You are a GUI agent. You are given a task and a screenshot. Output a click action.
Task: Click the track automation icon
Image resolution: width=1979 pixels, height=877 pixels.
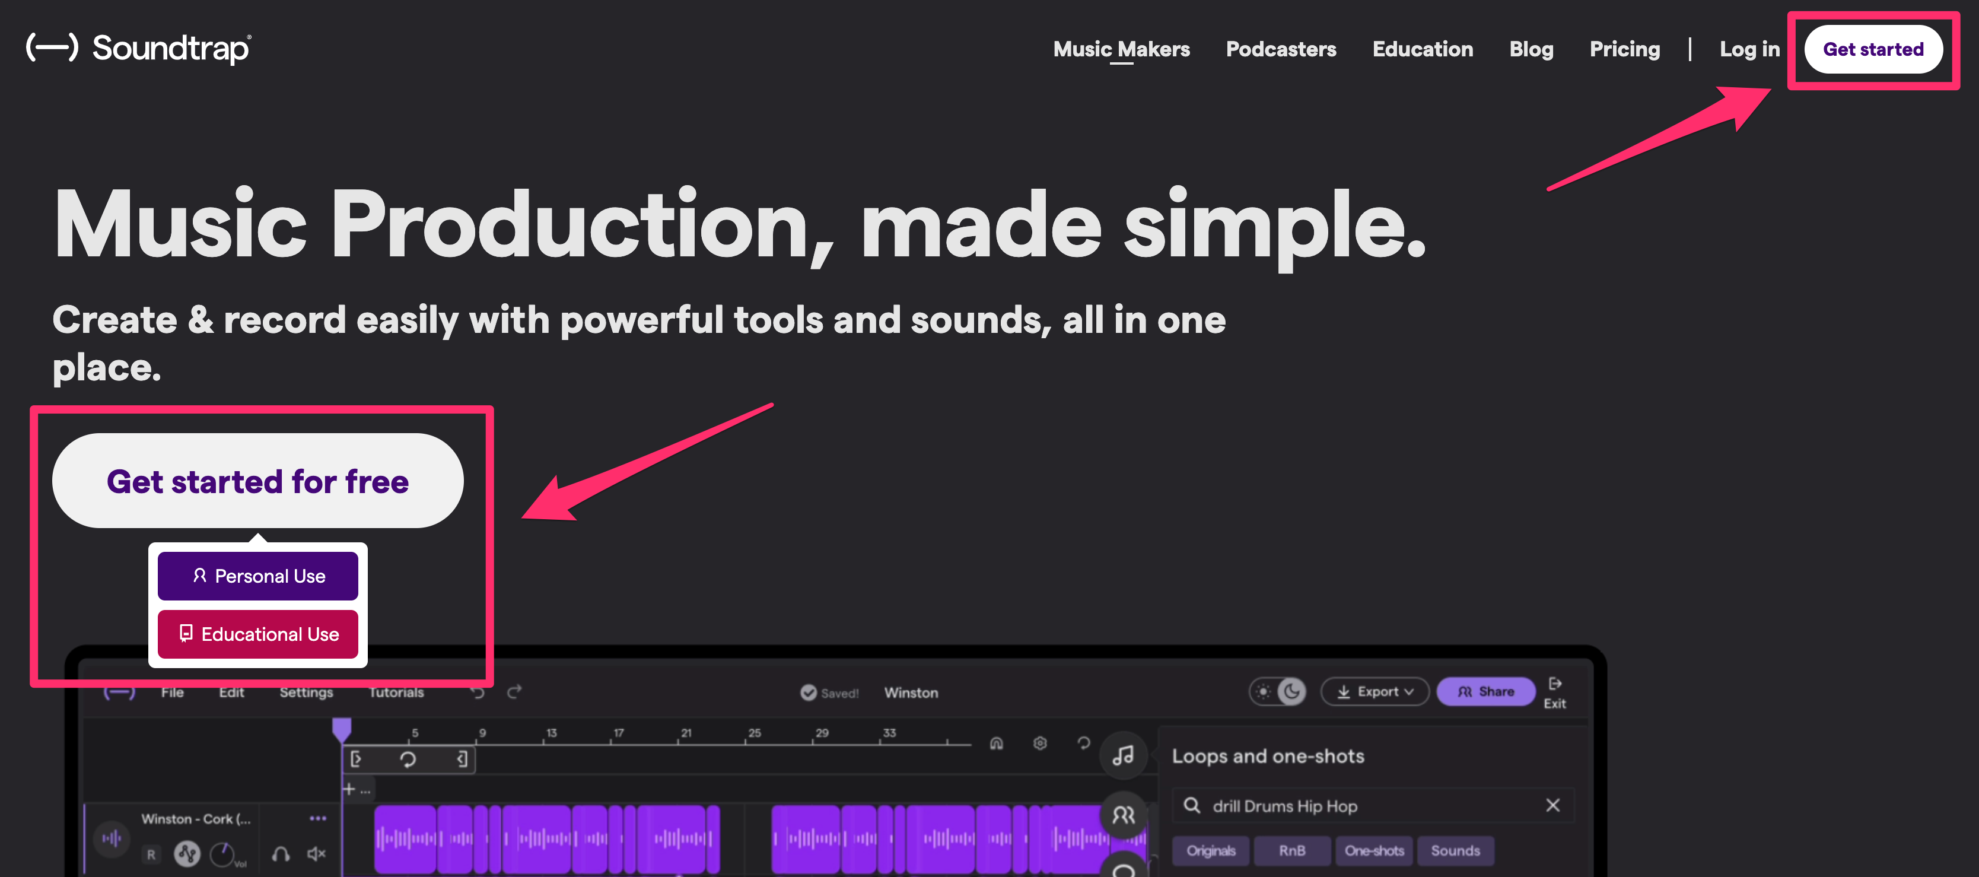[187, 853]
